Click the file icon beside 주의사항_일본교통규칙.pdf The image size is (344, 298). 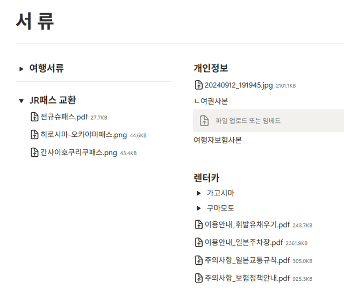point(198,260)
